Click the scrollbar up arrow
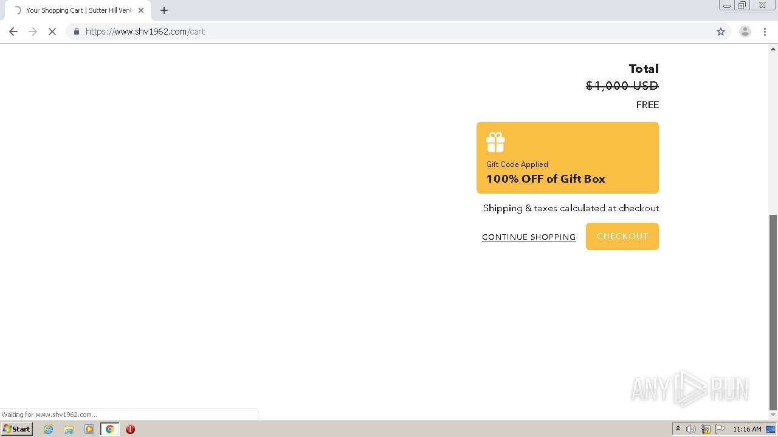Screen dimensions: 778x437 point(773,49)
